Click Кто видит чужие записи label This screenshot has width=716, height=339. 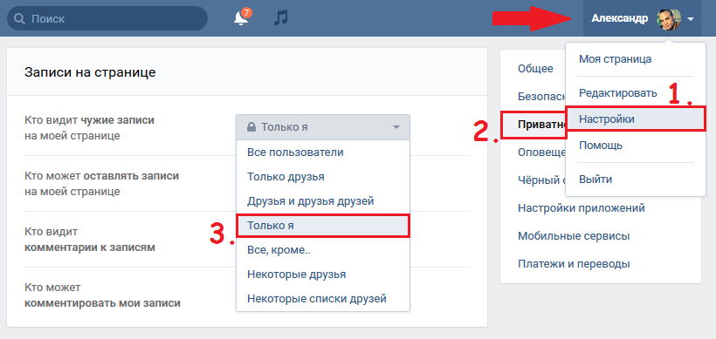pos(89,128)
